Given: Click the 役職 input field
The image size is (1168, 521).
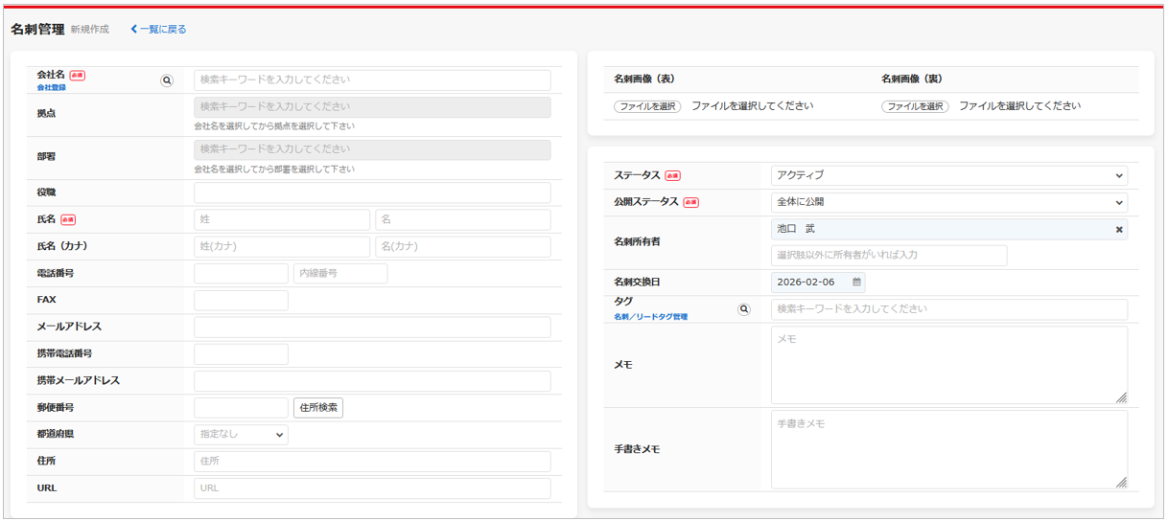Looking at the screenshot, I should click(372, 193).
